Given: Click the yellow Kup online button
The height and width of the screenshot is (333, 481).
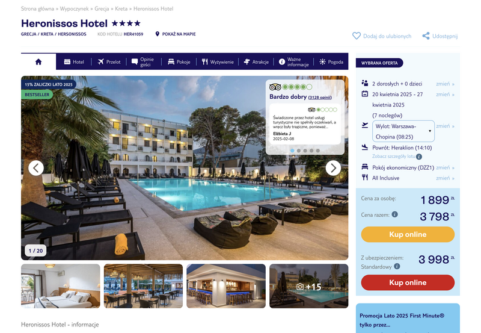Looking at the screenshot, I should tap(408, 234).
